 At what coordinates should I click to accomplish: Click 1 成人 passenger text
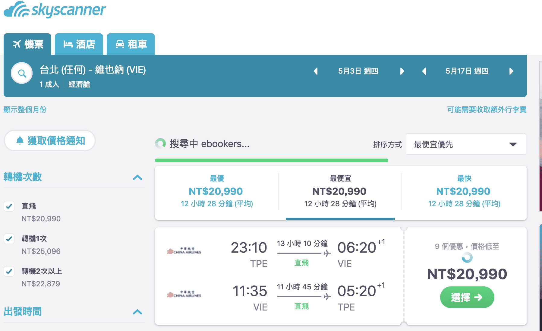click(49, 84)
